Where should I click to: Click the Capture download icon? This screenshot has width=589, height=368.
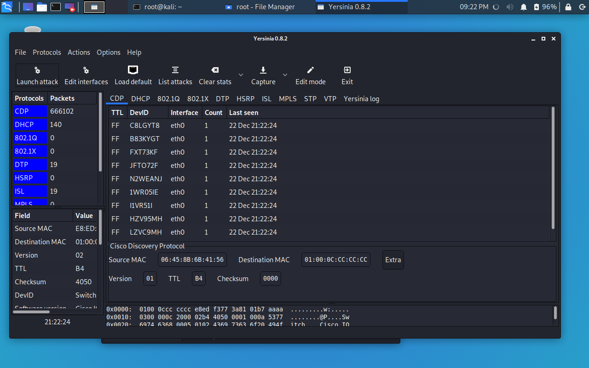point(263,70)
